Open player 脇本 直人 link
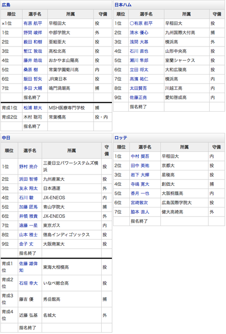Viewport: 226px width, 334px height. (x=140, y=212)
